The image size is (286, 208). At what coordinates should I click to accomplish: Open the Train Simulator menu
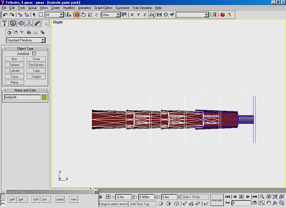pyautogui.click(x=142, y=8)
